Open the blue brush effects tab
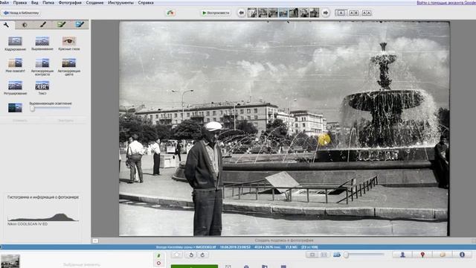The height and width of the screenshot is (268, 476). click(x=80, y=25)
